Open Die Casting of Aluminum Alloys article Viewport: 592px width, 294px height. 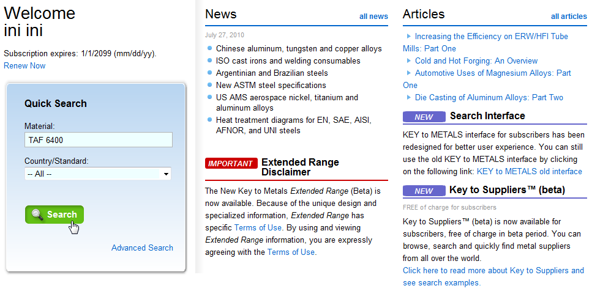489,98
